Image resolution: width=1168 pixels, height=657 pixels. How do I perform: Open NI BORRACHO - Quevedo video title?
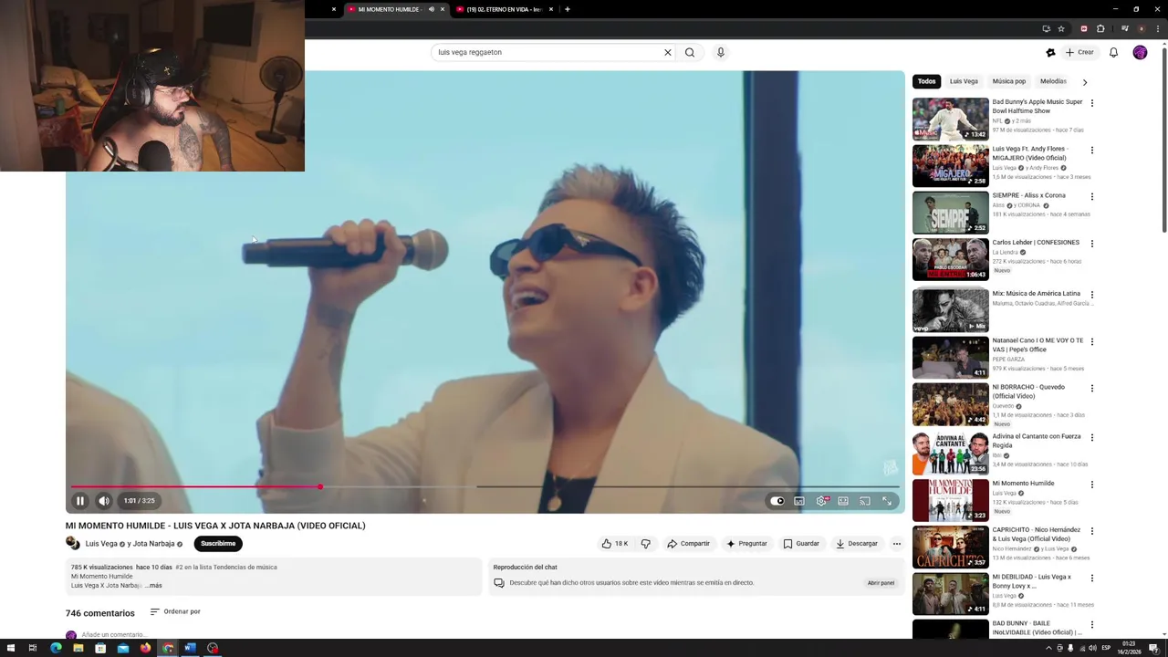coord(1028,391)
